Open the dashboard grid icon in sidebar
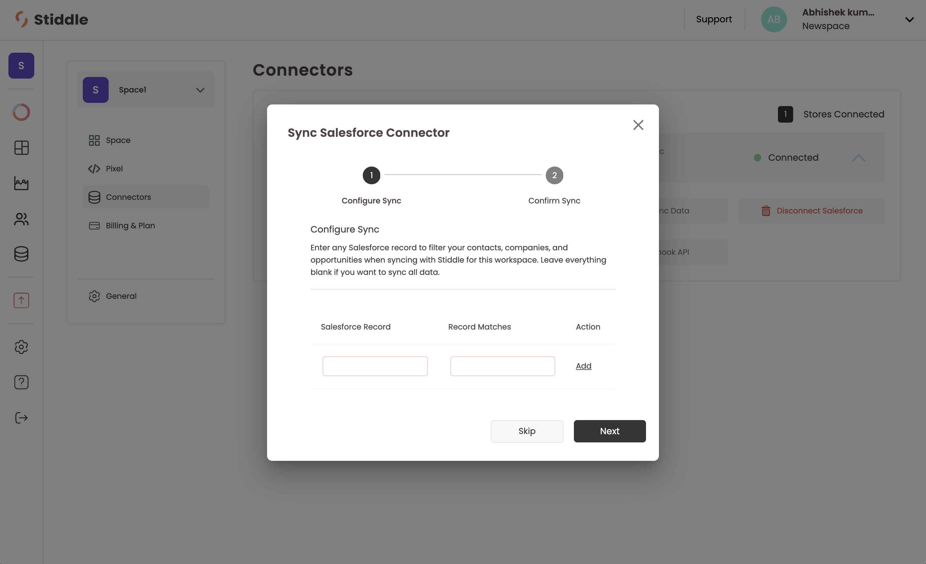Viewport: 926px width, 564px height. point(21,148)
